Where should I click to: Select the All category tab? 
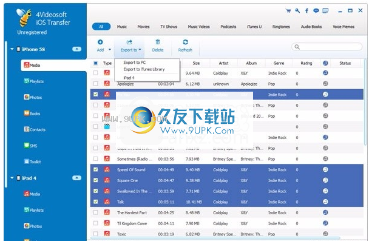pyautogui.click(x=101, y=27)
